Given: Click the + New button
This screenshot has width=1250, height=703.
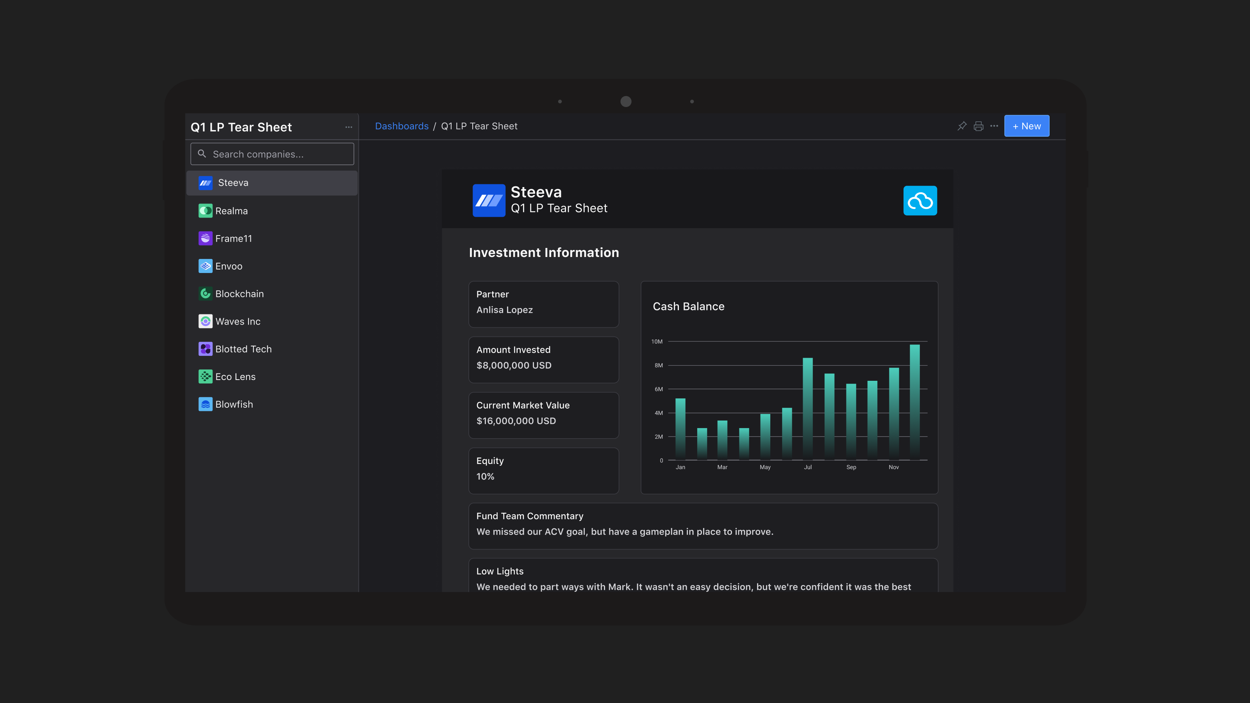Looking at the screenshot, I should [x=1026, y=126].
